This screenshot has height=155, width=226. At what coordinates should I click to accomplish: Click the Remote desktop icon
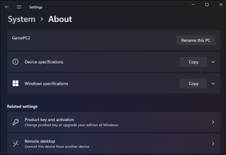(x=15, y=144)
